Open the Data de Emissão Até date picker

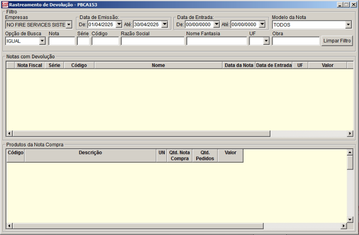click(x=165, y=24)
